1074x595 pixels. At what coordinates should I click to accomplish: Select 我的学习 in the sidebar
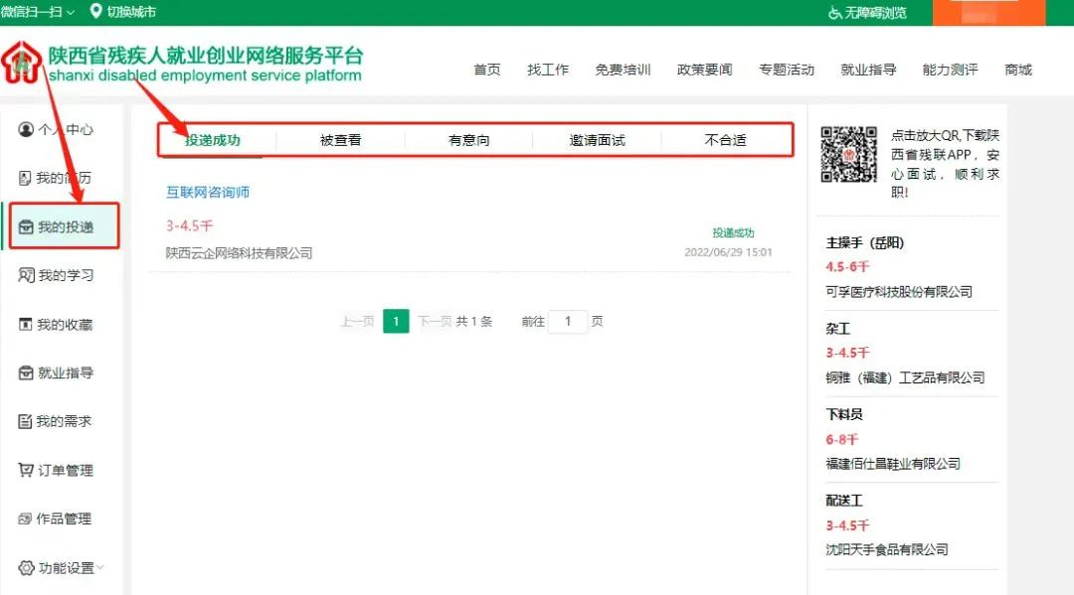pos(55,274)
